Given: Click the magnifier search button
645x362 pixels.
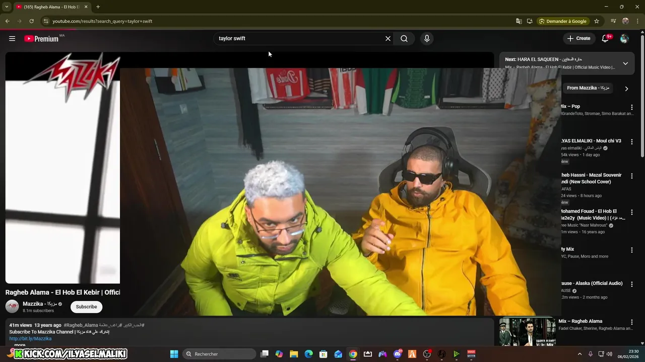Looking at the screenshot, I should (x=404, y=39).
